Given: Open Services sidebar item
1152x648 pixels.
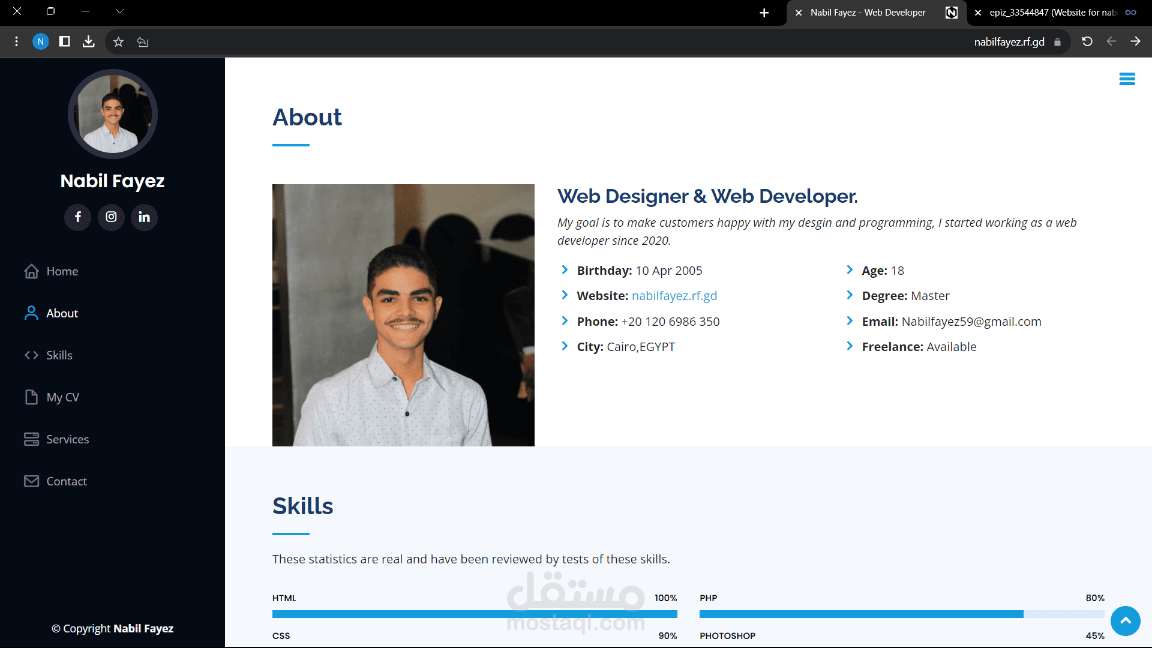Looking at the screenshot, I should (x=67, y=439).
